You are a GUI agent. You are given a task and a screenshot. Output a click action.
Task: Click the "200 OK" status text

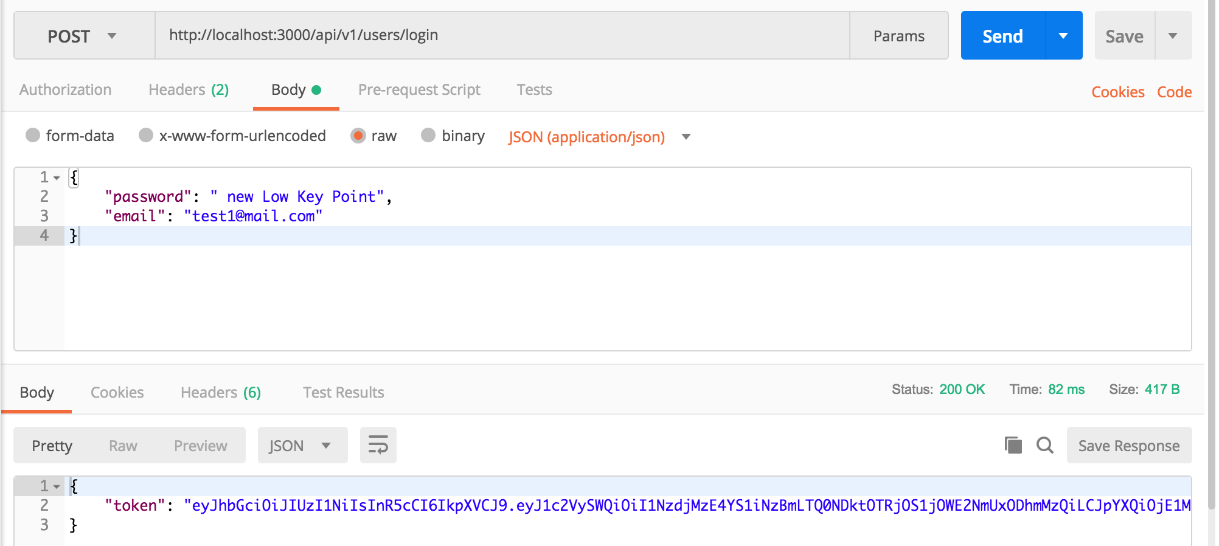coord(962,389)
